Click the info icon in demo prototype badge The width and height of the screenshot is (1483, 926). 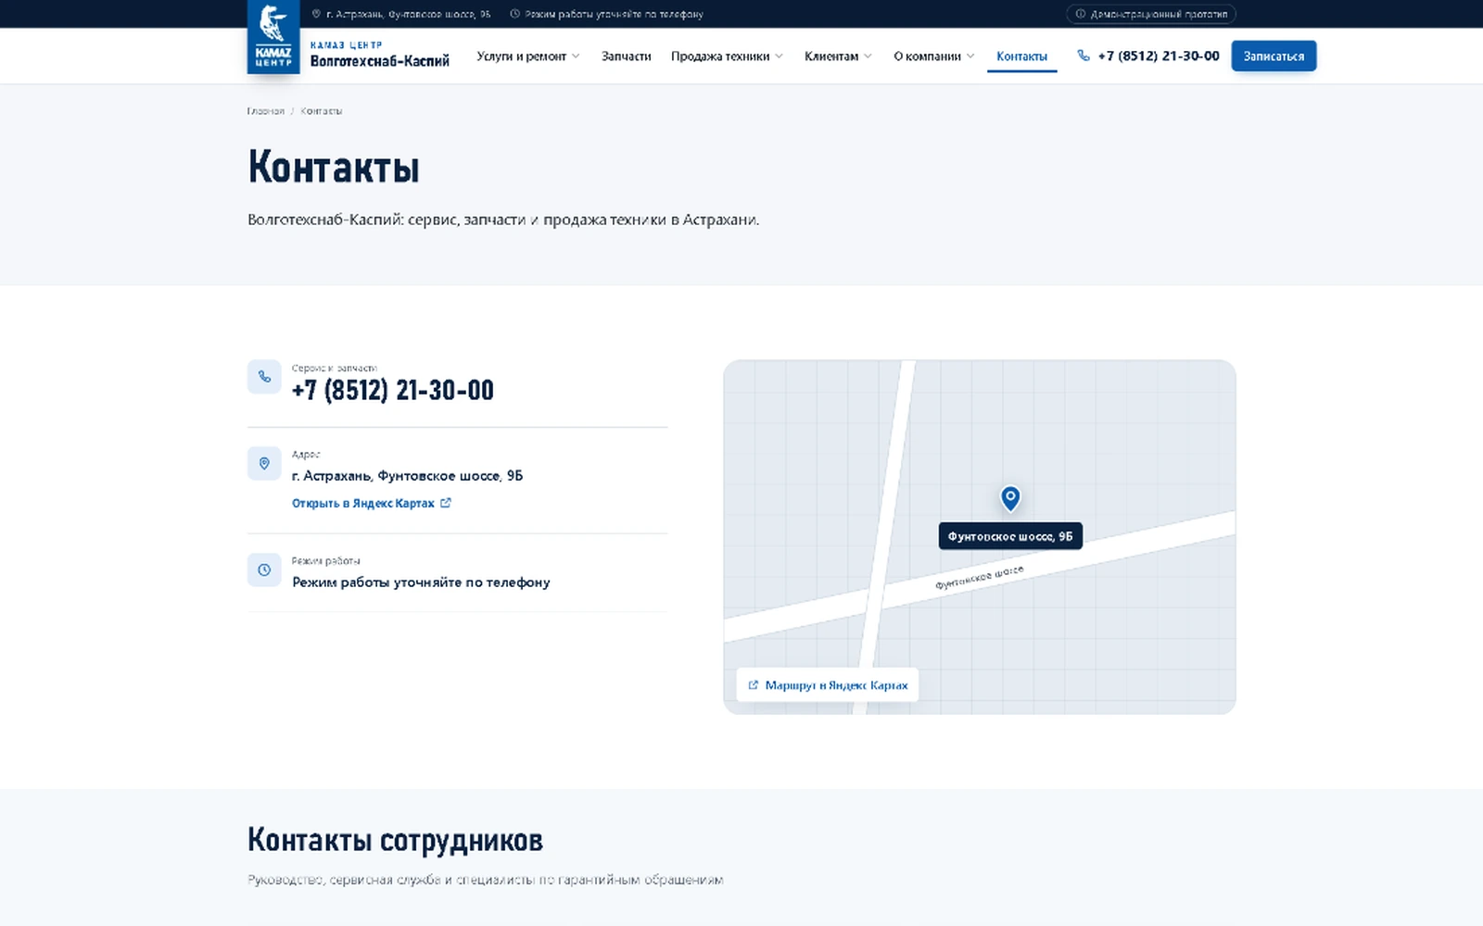point(1080,14)
